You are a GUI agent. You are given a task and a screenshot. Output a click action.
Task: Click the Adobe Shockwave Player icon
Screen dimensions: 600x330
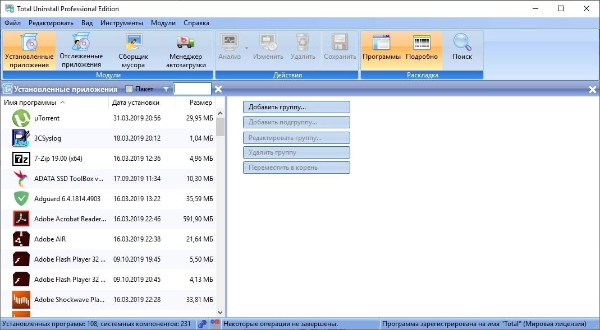[21, 300]
